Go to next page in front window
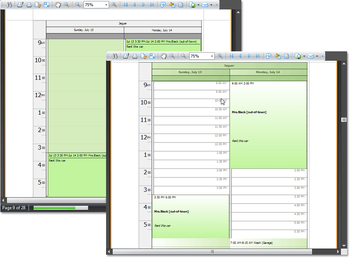 (x=249, y=56)
